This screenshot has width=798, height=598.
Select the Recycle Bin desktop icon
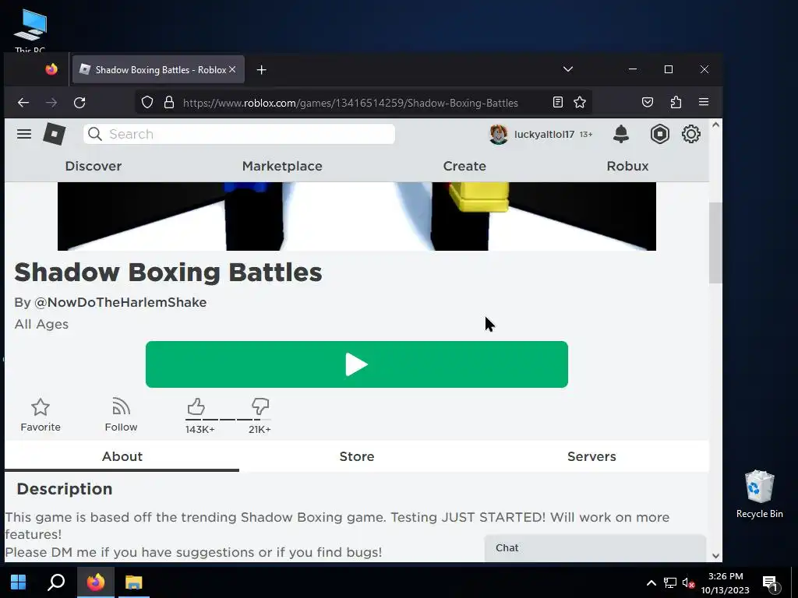[759, 494]
